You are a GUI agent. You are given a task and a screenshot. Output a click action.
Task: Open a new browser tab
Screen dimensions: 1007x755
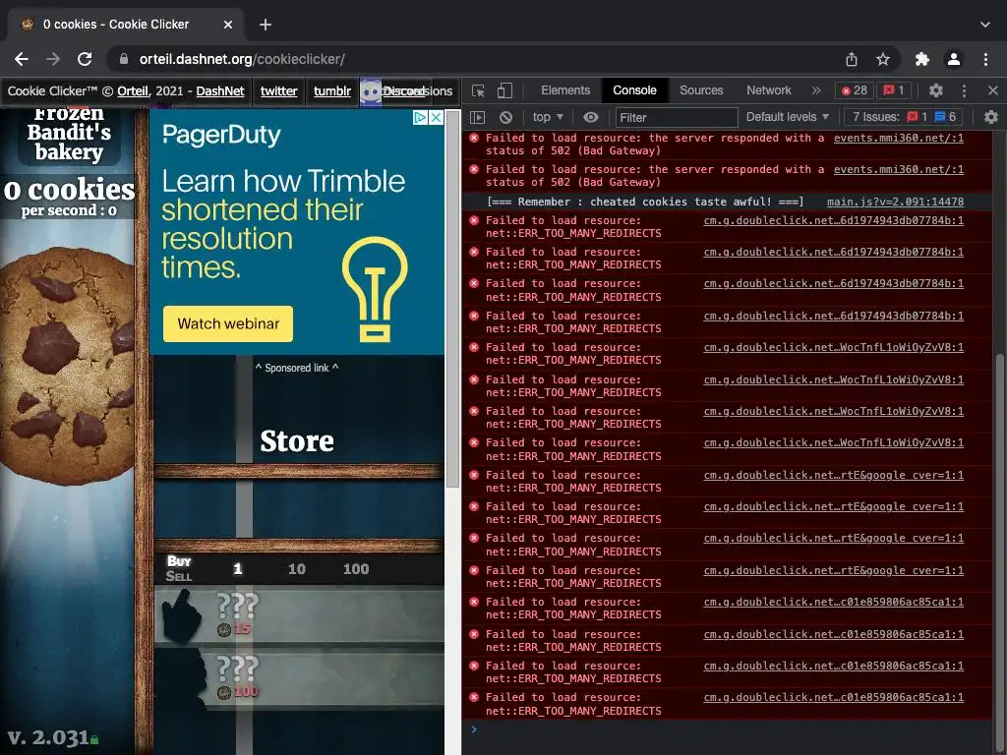(x=266, y=25)
